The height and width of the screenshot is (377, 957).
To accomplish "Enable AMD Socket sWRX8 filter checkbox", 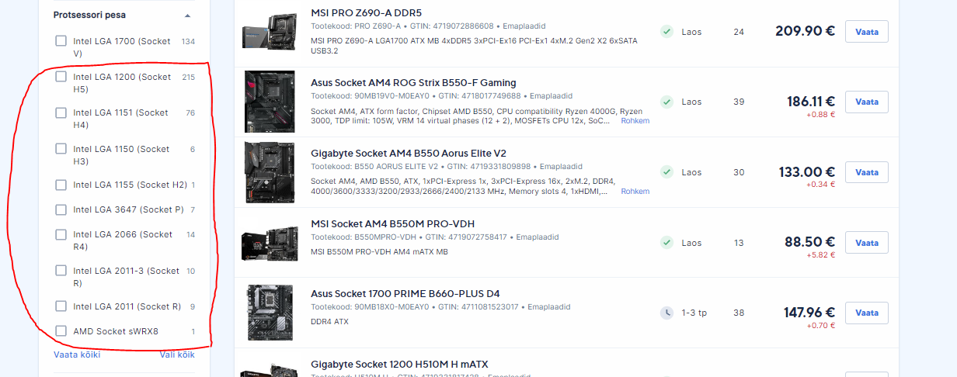I will click(61, 331).
